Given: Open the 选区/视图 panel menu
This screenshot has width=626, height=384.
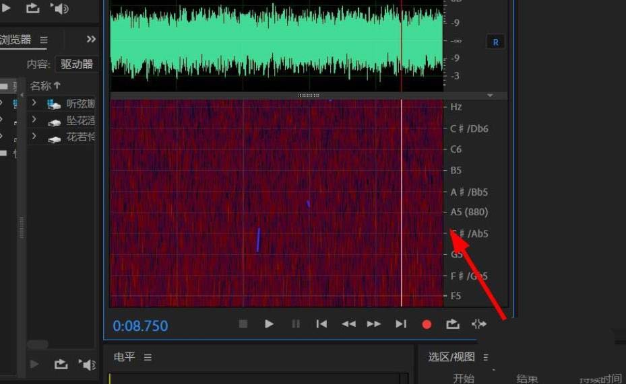Looking at the screenshot, I should coord(486,357).
